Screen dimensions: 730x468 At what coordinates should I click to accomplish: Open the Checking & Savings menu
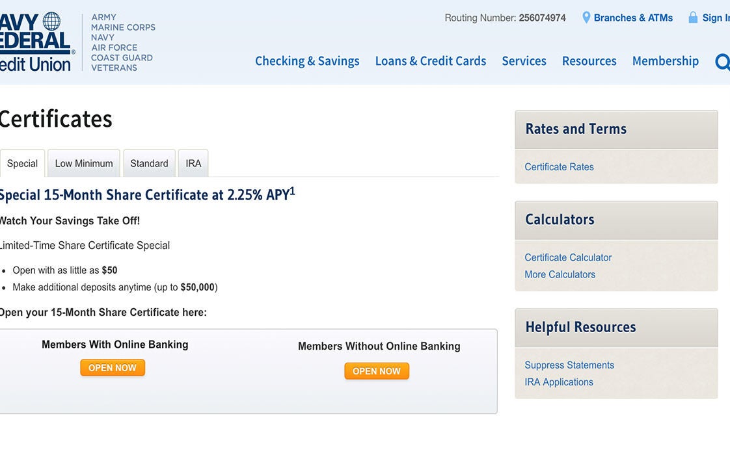pos(307,61)
